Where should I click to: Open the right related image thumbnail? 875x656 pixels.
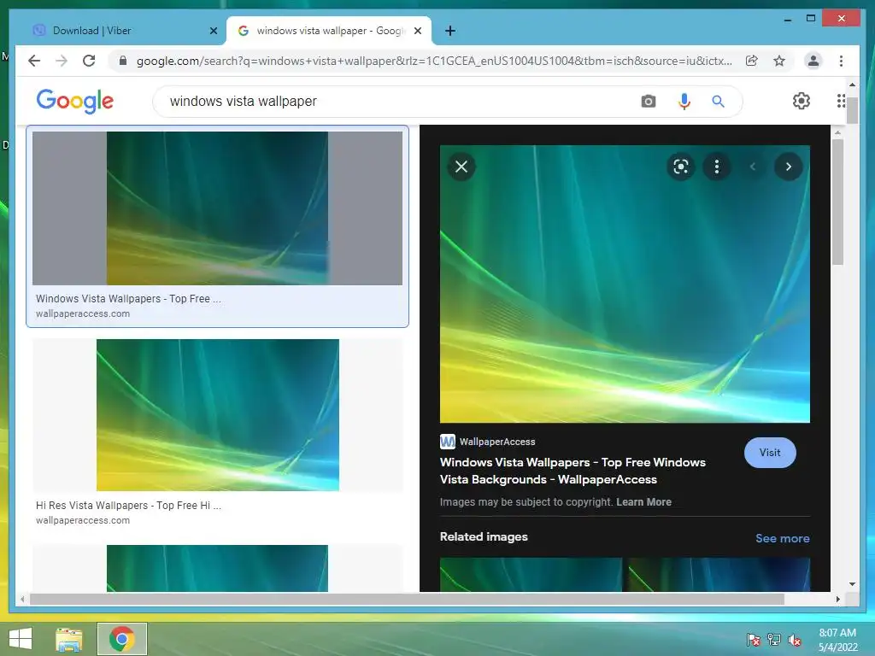(x=719, y=575)
